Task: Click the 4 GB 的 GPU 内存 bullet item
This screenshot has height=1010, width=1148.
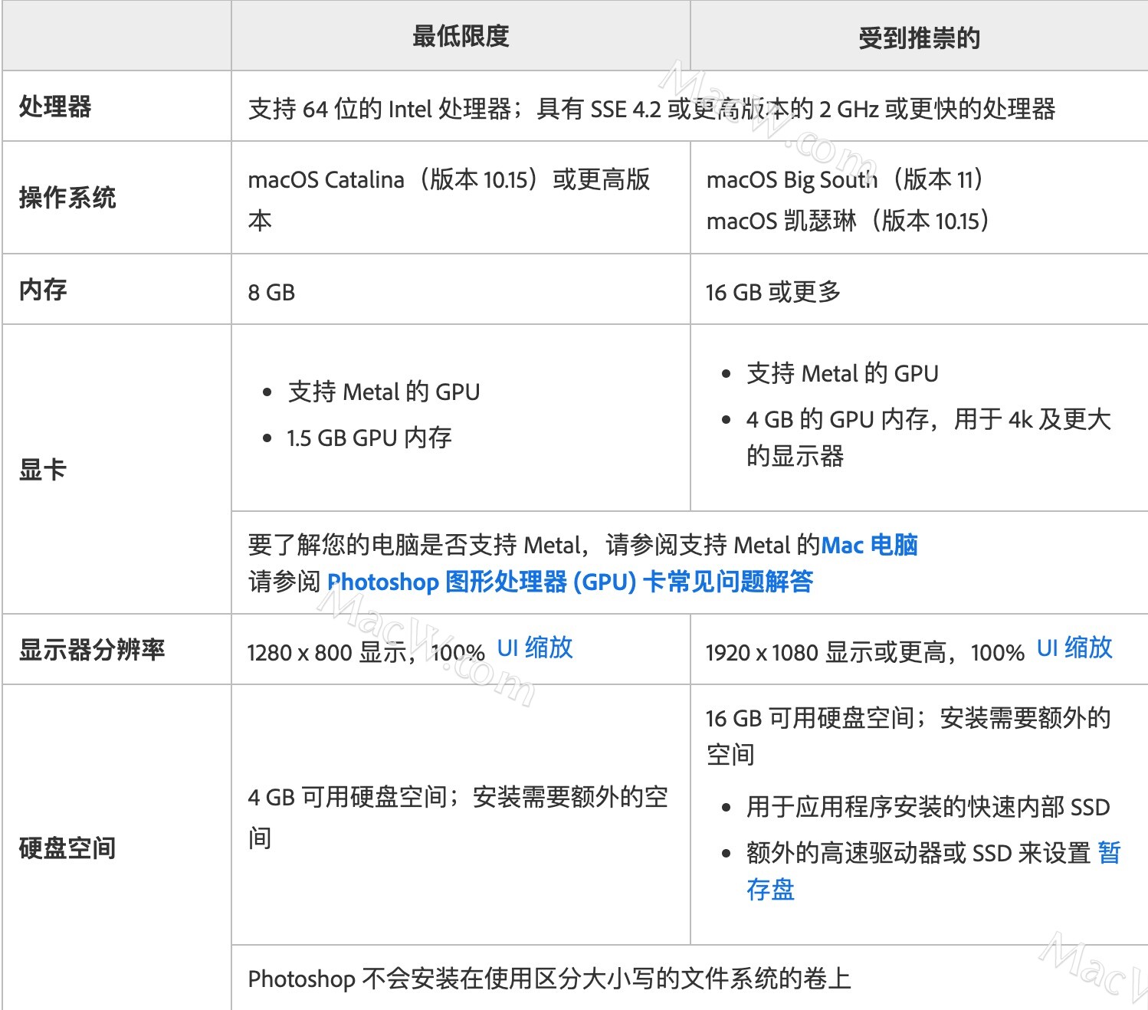Action: (928, 438)
